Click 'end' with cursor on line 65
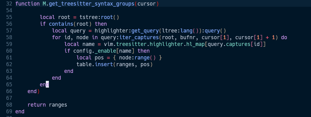Image resolution: width=311 pixels, height=117 pixels. click(x=44, y=85)
